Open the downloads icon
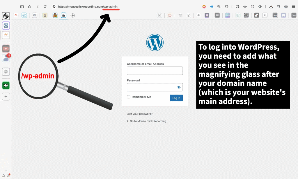Viewport: 298px width, 179px height. [x=271, y=6]
